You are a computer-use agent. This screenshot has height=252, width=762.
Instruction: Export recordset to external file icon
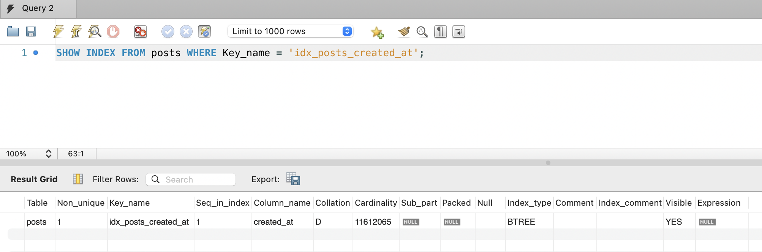click(x=293, y=179)
